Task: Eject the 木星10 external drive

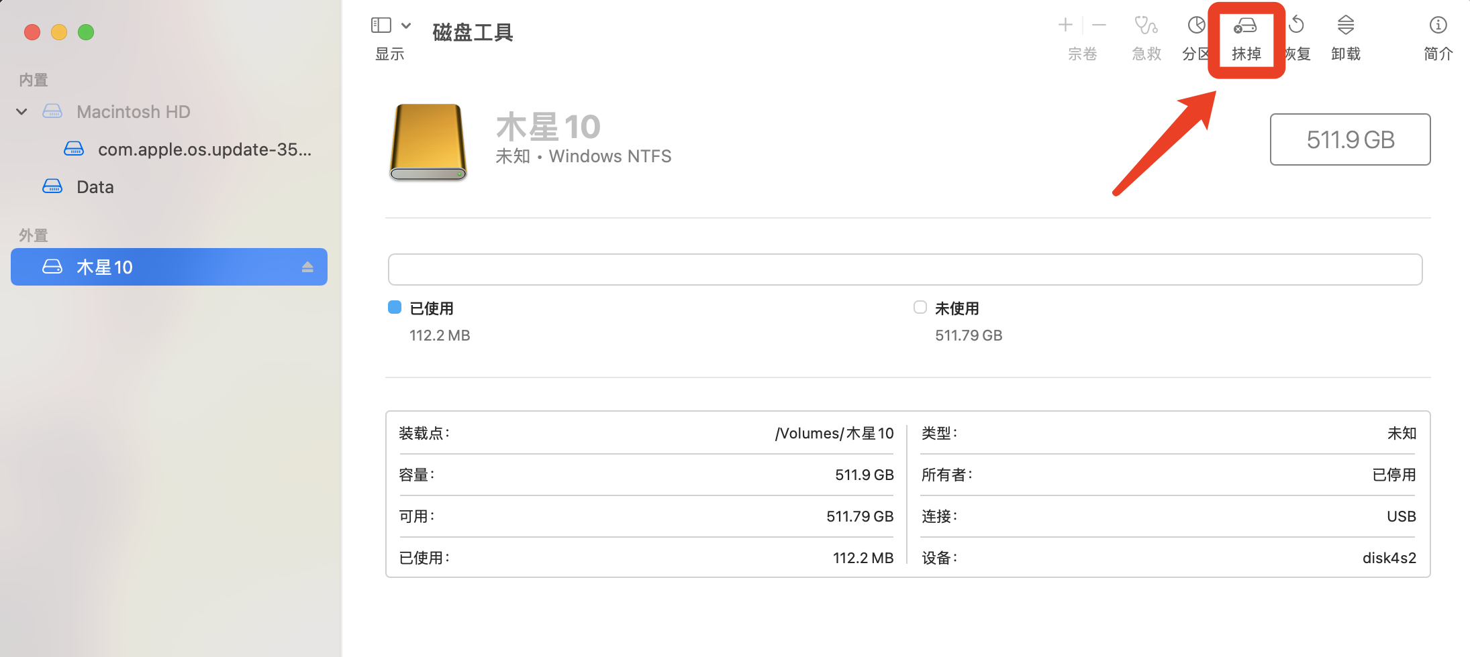Action: click(x=308, y=266)
